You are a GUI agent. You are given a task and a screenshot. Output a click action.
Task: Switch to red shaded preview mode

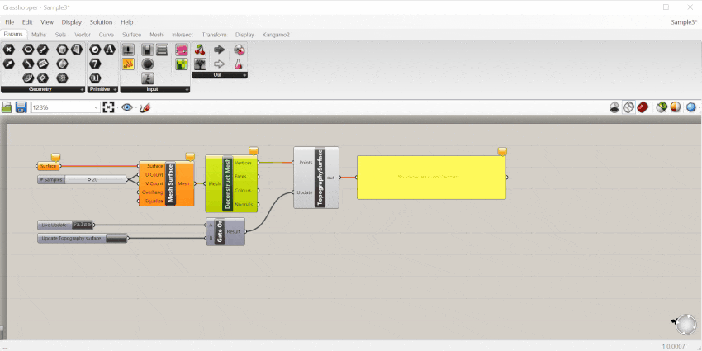[x=643, y=107]
